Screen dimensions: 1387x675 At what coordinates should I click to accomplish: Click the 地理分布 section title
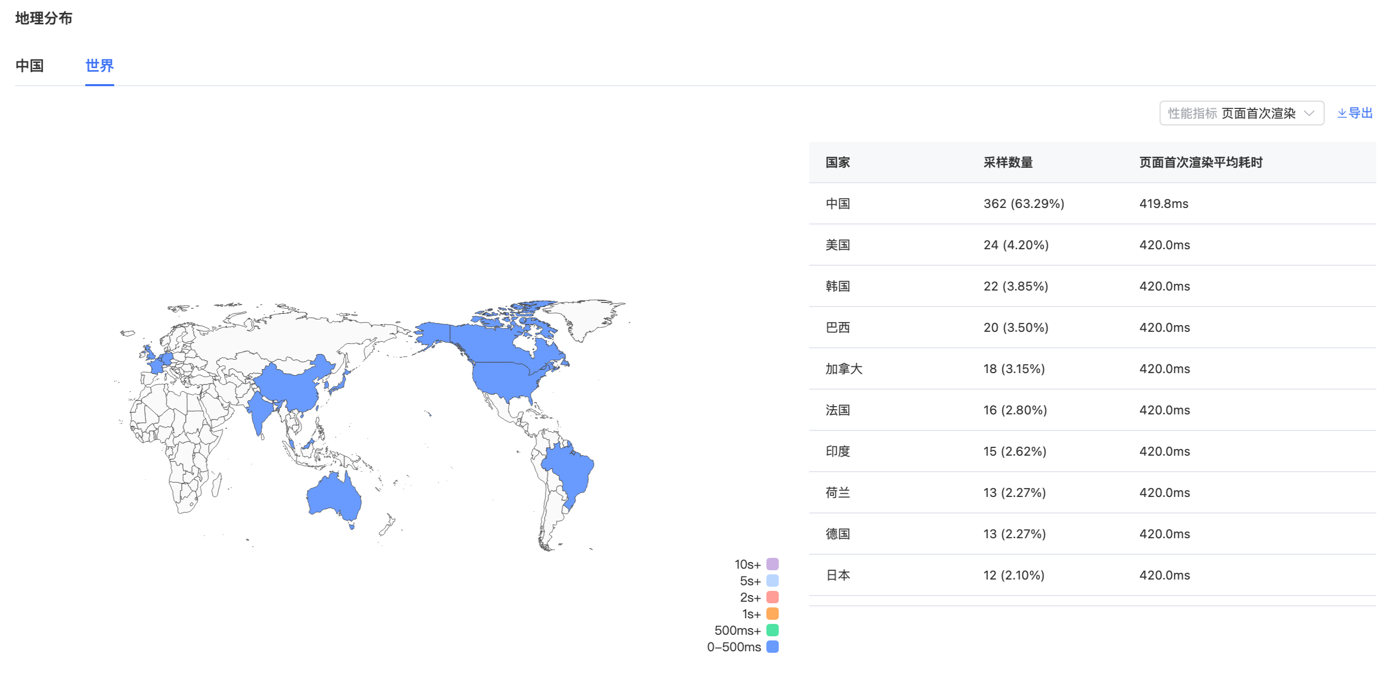(44, 18)
